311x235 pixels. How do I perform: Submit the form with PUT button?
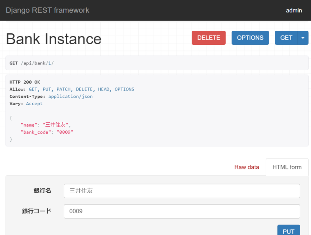tap(288, 231)
